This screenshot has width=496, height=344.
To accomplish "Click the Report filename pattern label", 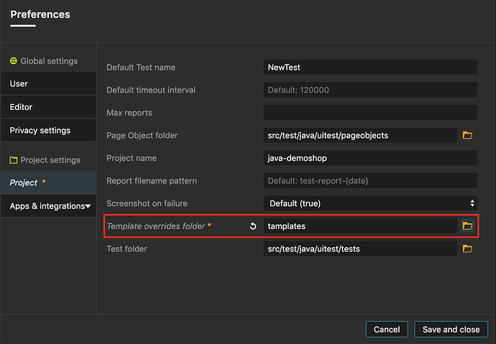I will 152,181.
